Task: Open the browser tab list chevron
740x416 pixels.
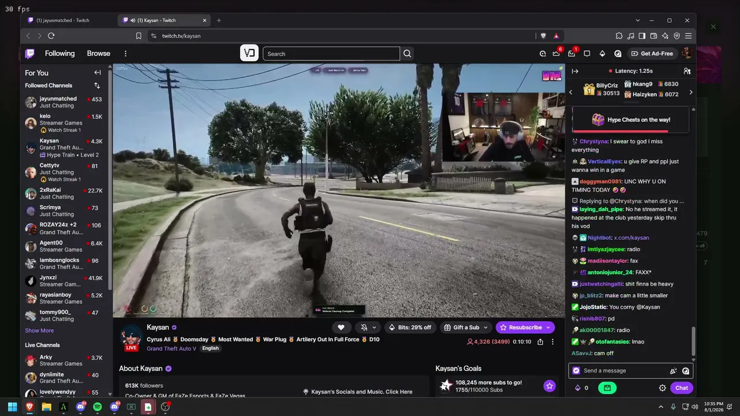Action: [638, 20]
